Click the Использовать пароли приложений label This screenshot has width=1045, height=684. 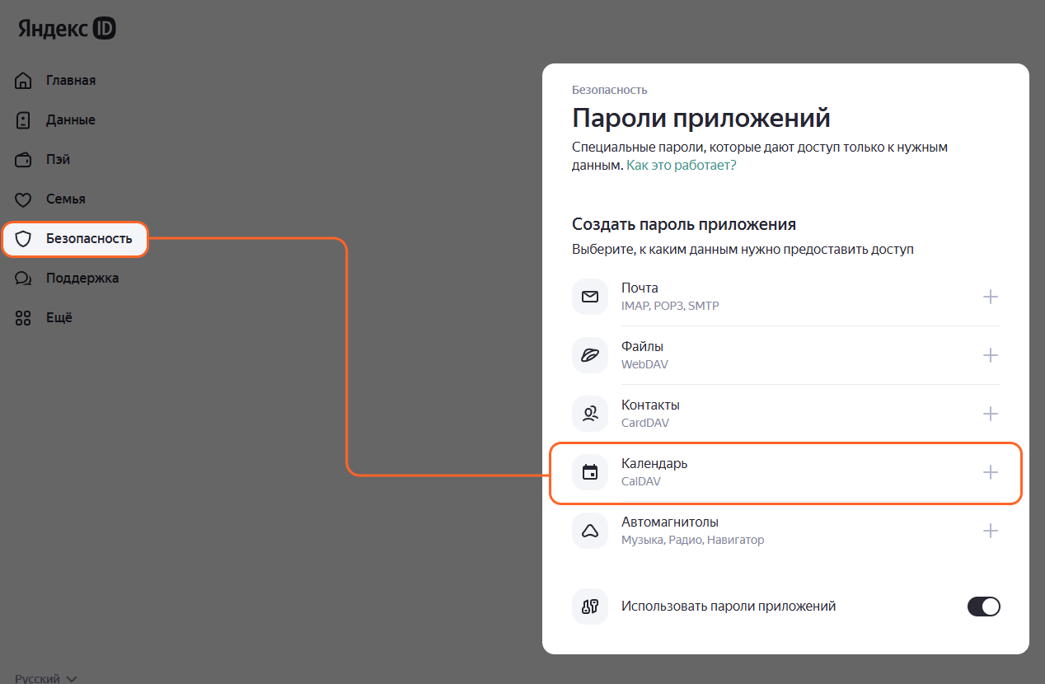pos(729,607)
